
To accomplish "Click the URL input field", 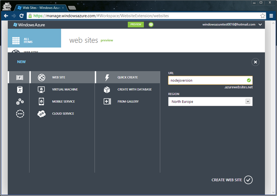I will (x=207, y=81).
